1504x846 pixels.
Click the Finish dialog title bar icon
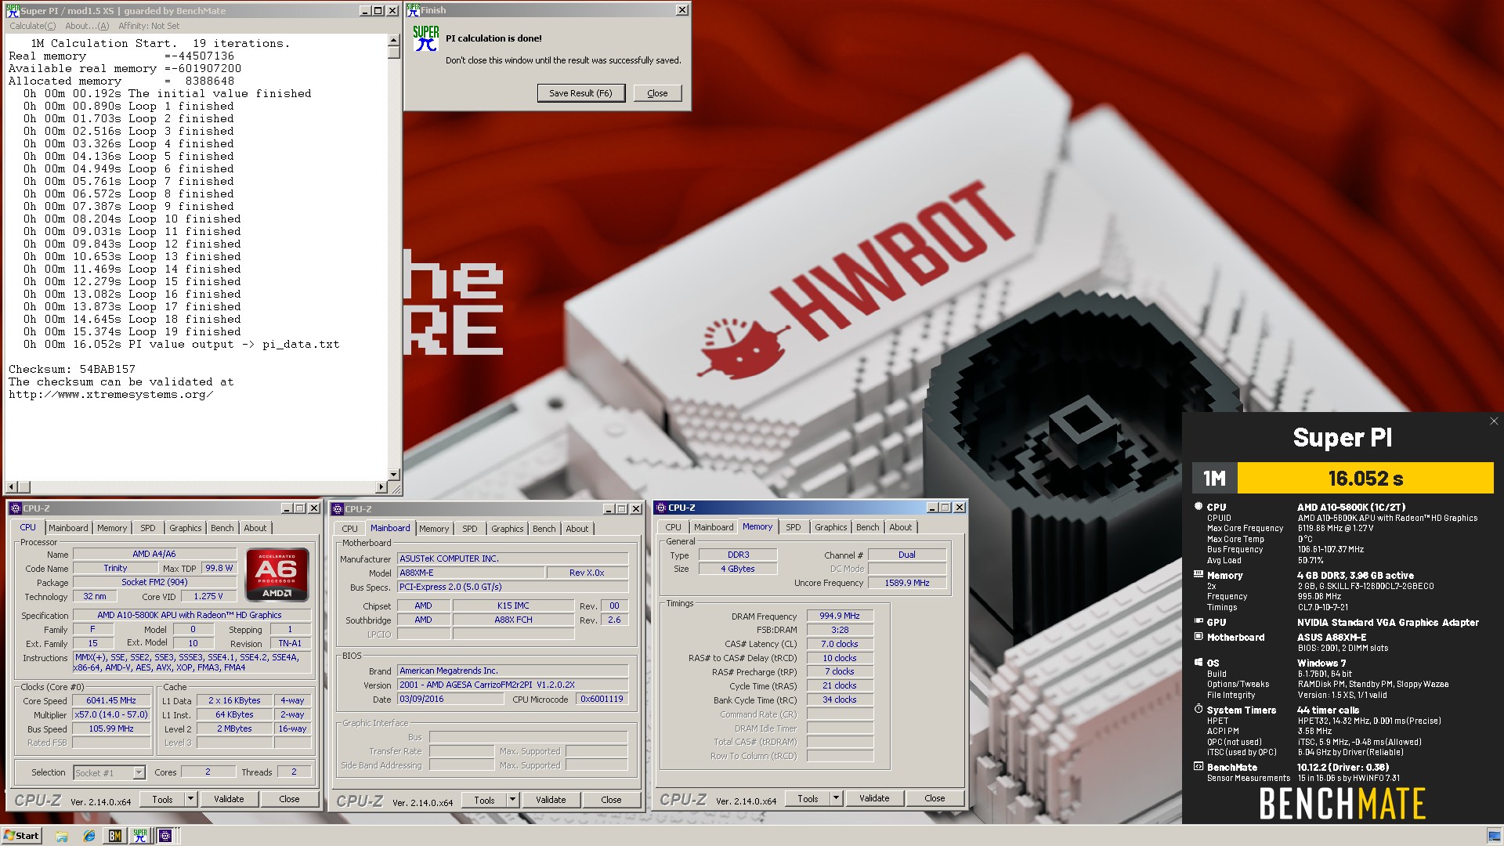tap(413, 10)
